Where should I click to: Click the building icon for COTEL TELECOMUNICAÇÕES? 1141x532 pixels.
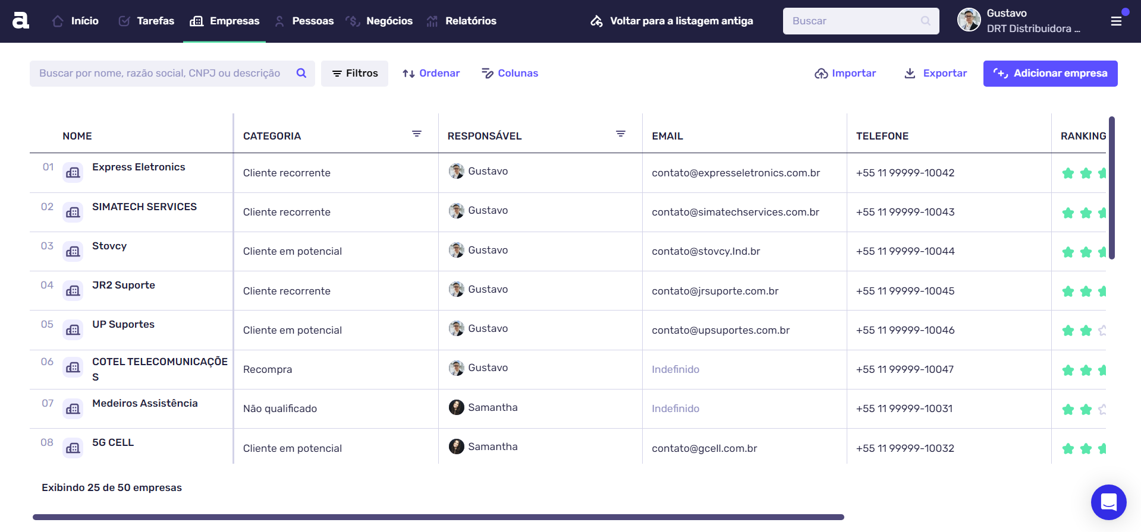(x=73, y=368)
